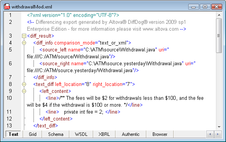Click the closing left_content tag on line 12

point(56,119)
